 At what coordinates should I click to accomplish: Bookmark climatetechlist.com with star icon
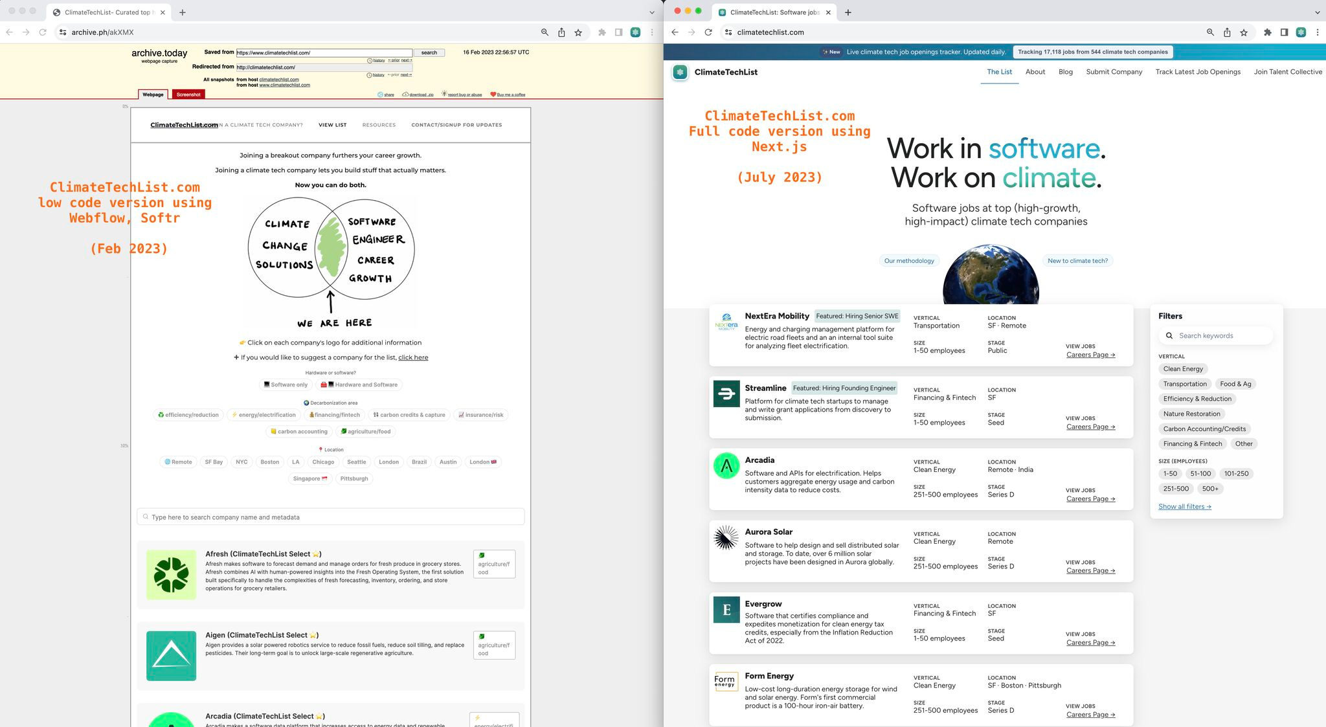click(1244, 32)
